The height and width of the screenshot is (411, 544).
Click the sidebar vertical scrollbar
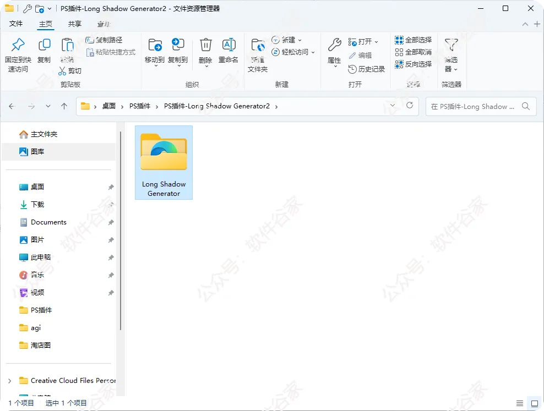[121, 231]
